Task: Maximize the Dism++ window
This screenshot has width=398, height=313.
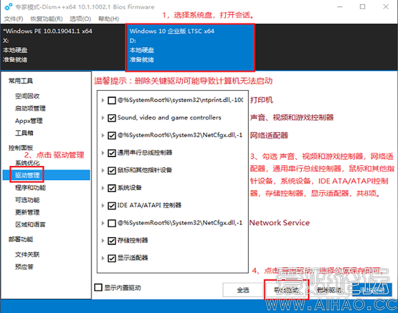Action: click(362, 7)
